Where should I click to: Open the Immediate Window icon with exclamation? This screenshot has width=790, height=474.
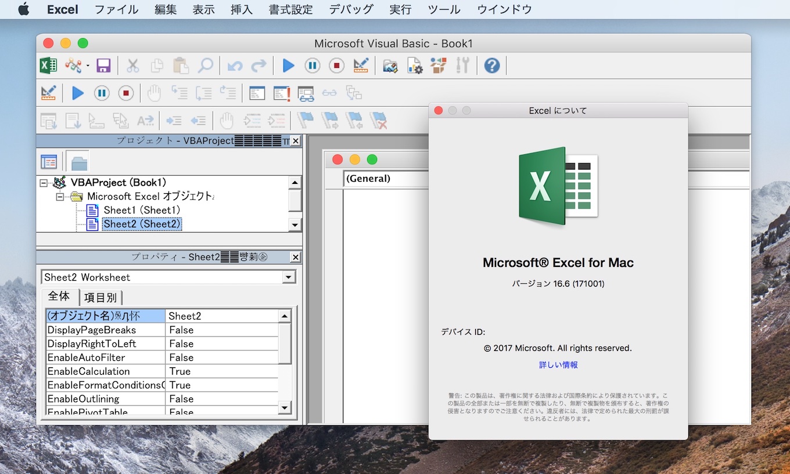282,93
